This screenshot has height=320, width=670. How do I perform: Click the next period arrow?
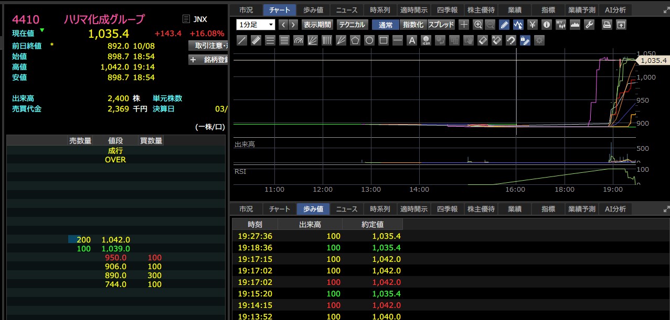point(293,25)
